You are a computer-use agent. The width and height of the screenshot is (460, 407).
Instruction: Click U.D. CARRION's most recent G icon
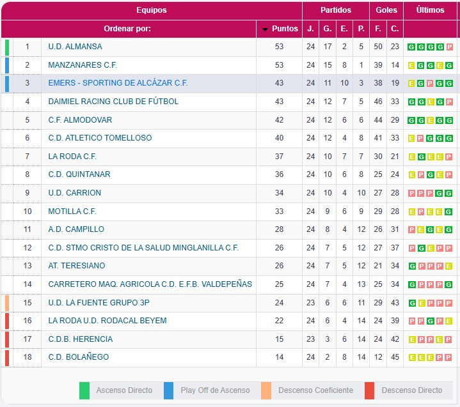(449, 193)
